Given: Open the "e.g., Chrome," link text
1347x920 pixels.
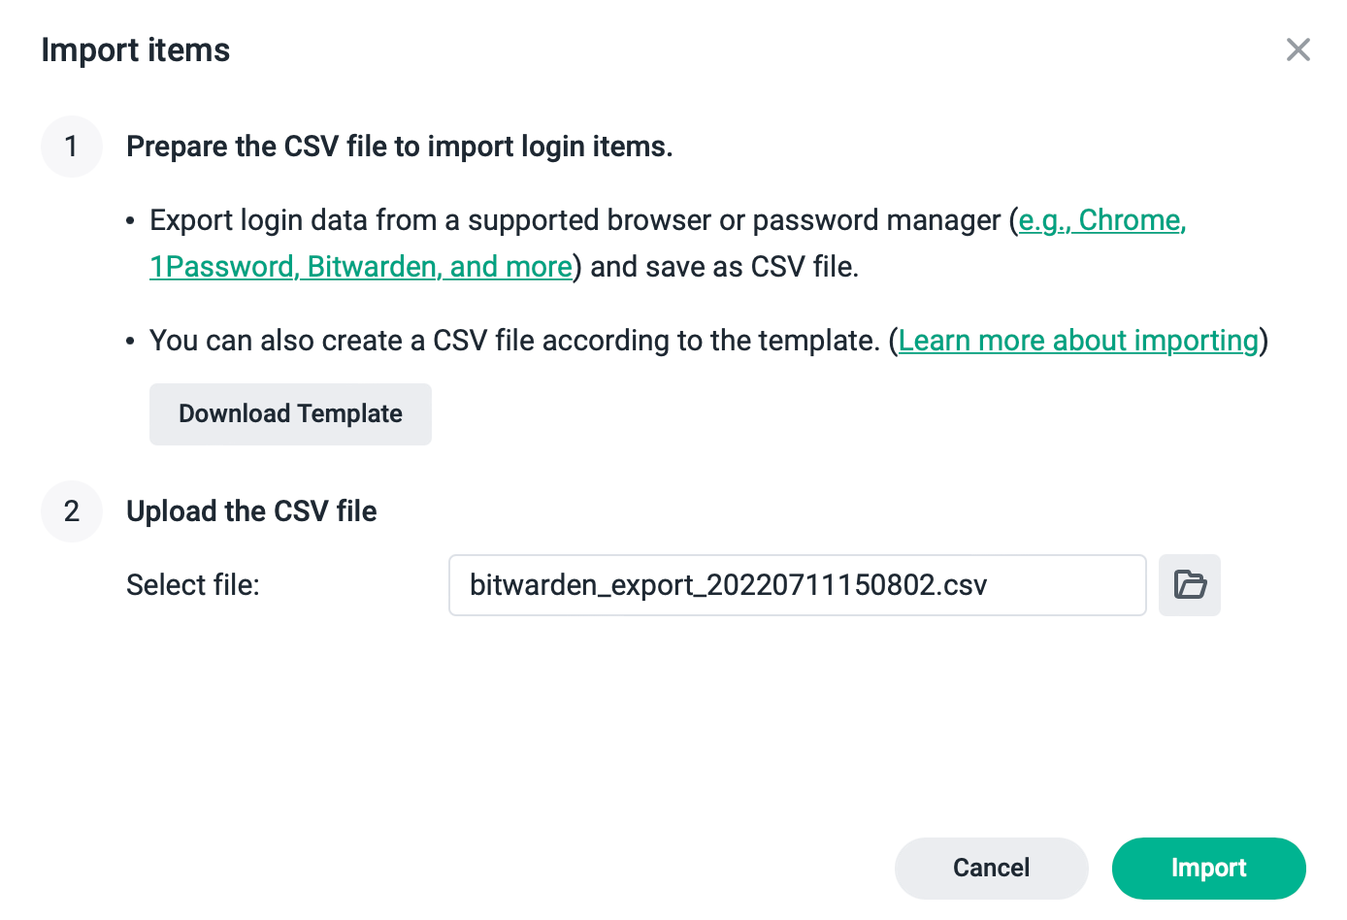Looking at the screenshot, I should (x=1101, y=221).
